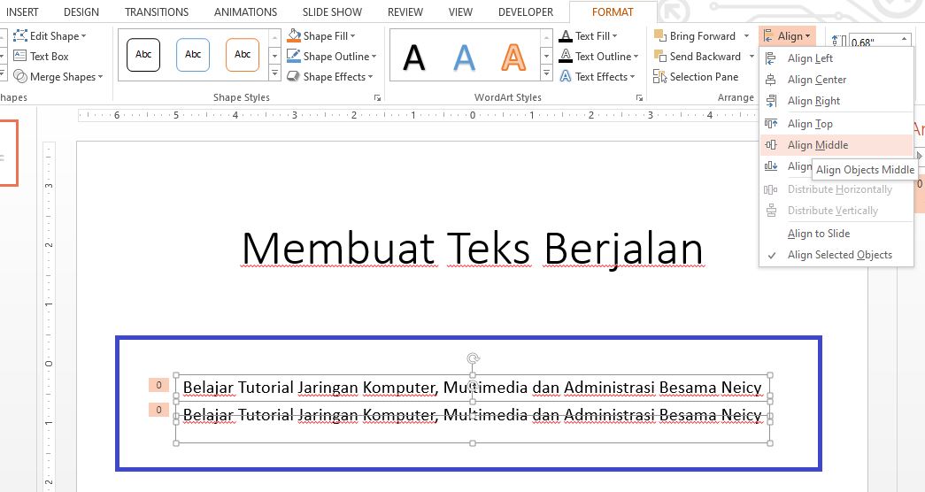Apply the black outline Abc shape style
This screenshot has height=492, width=925.
[x=143, y=55]
